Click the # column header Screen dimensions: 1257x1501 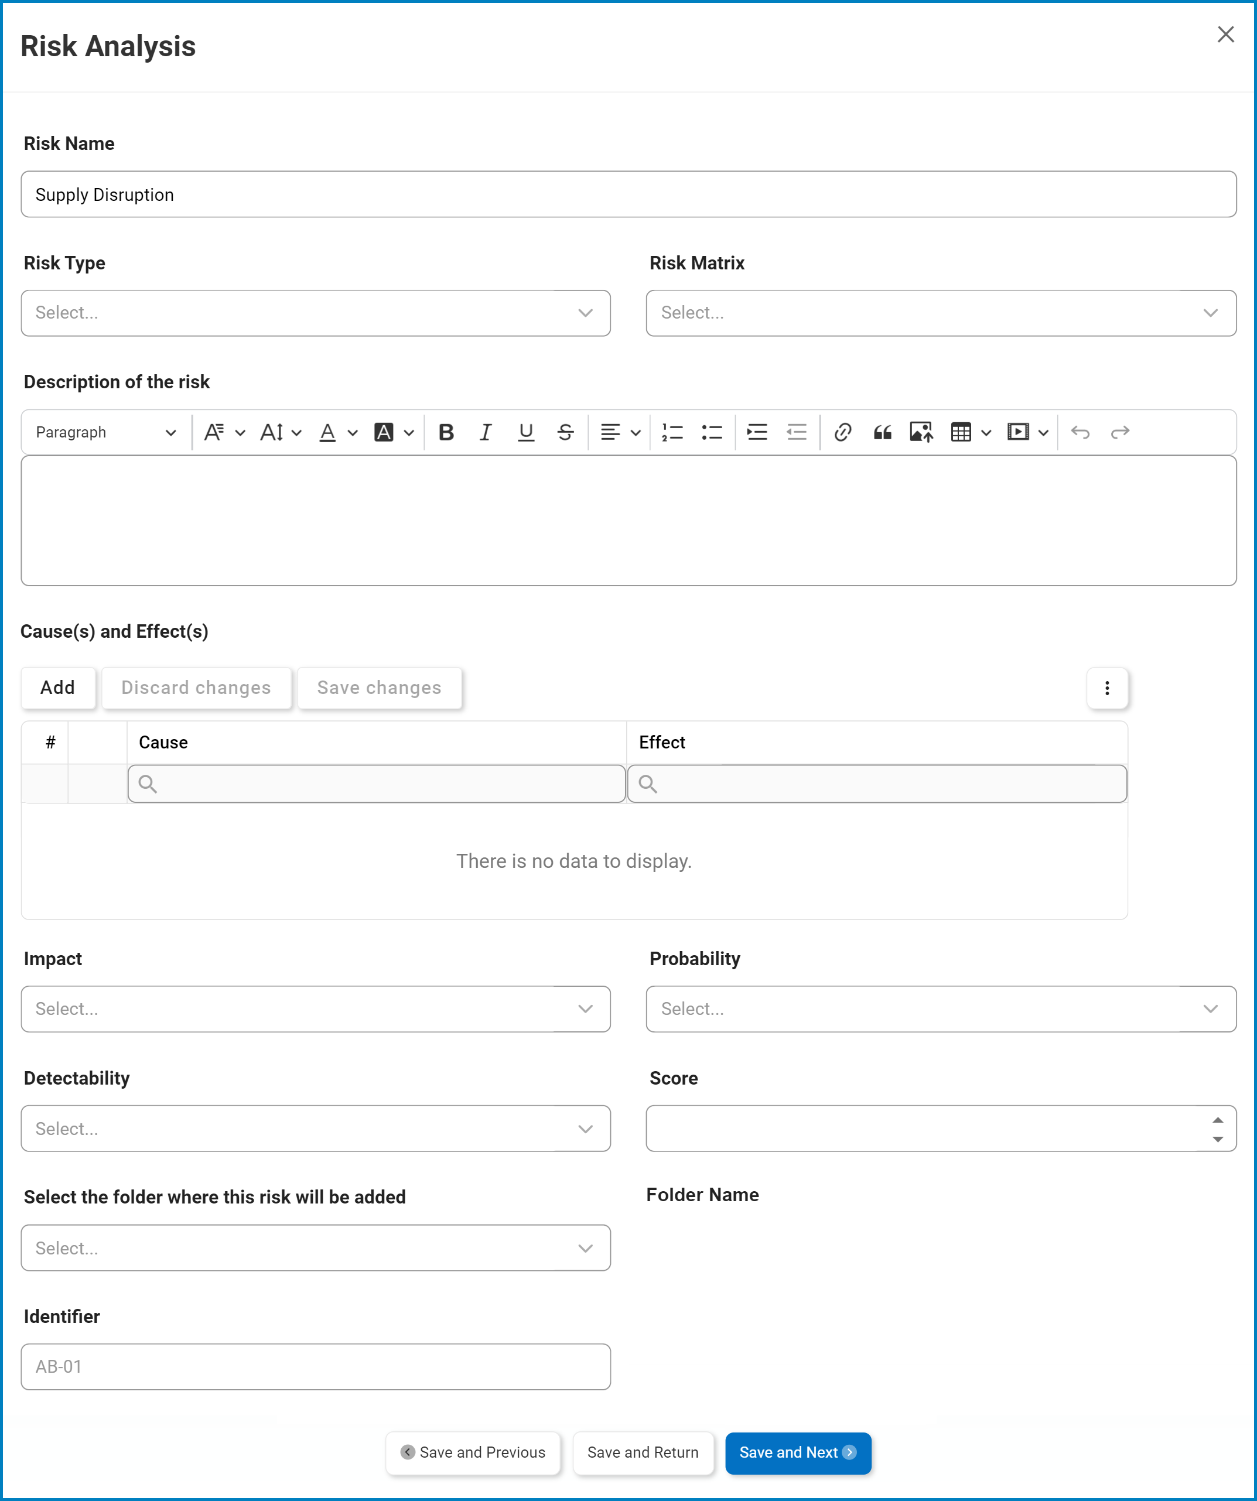pyautogui.click(x=45, y=743)
